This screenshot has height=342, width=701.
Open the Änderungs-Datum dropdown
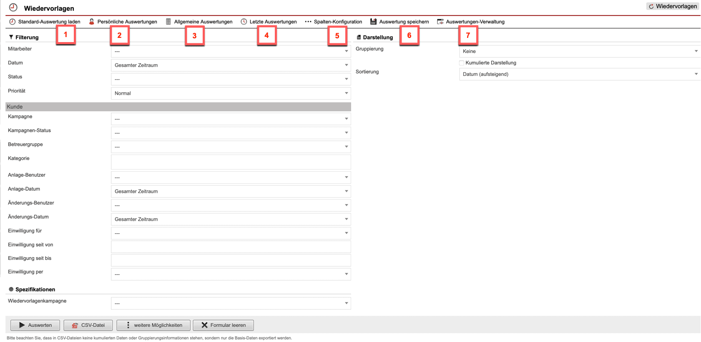[x=231, y=219]
